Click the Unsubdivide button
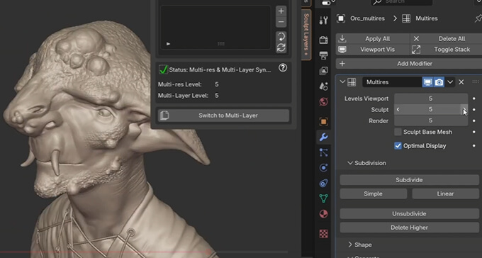Screen dimensions: 482x258 [x=409, y=214]
